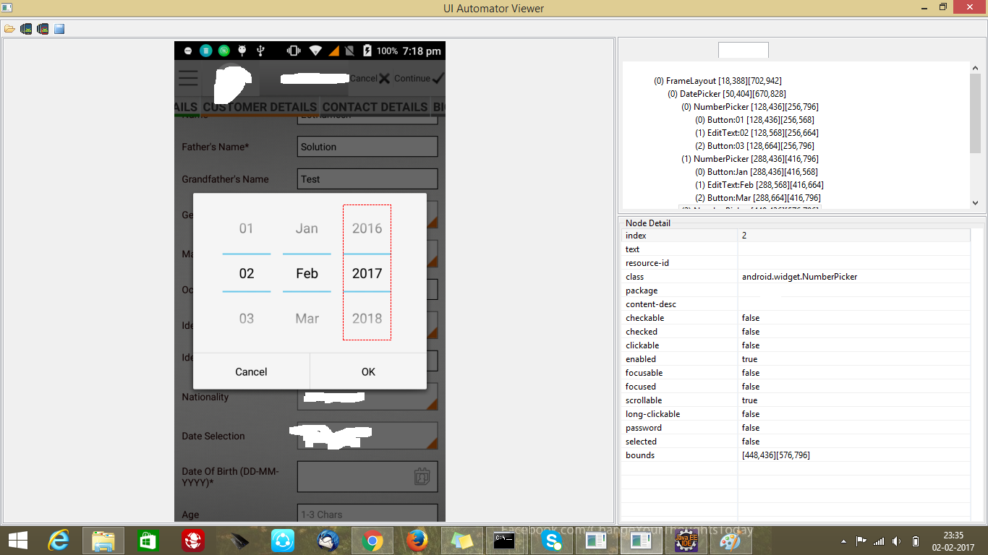
Task: Click the Device Screenshot toolbar icon
Action: (26, 29)
